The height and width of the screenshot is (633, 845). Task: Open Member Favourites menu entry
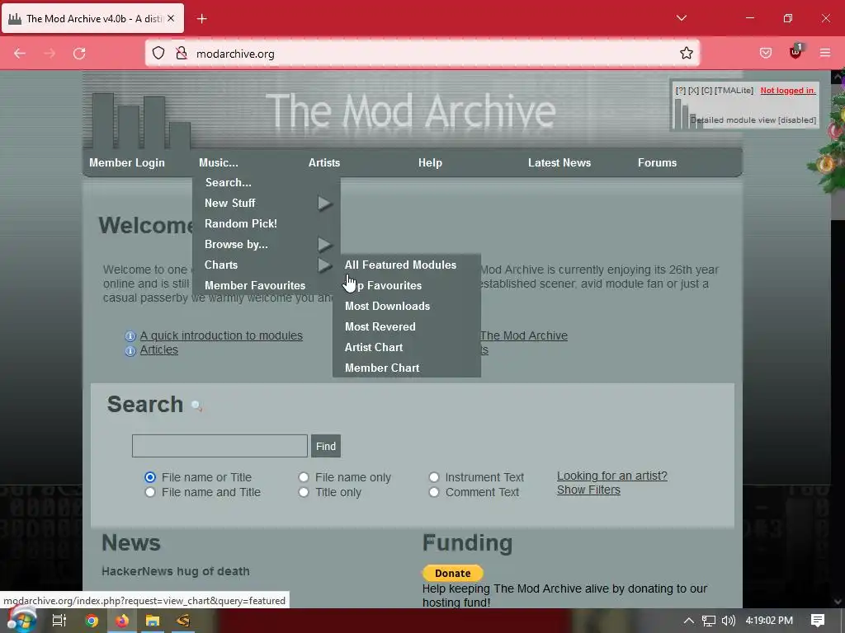coord(255,285)
